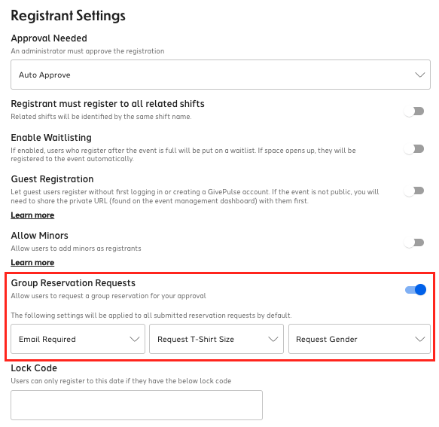Expand the Request Gender dropdown

tap(359, 339)
